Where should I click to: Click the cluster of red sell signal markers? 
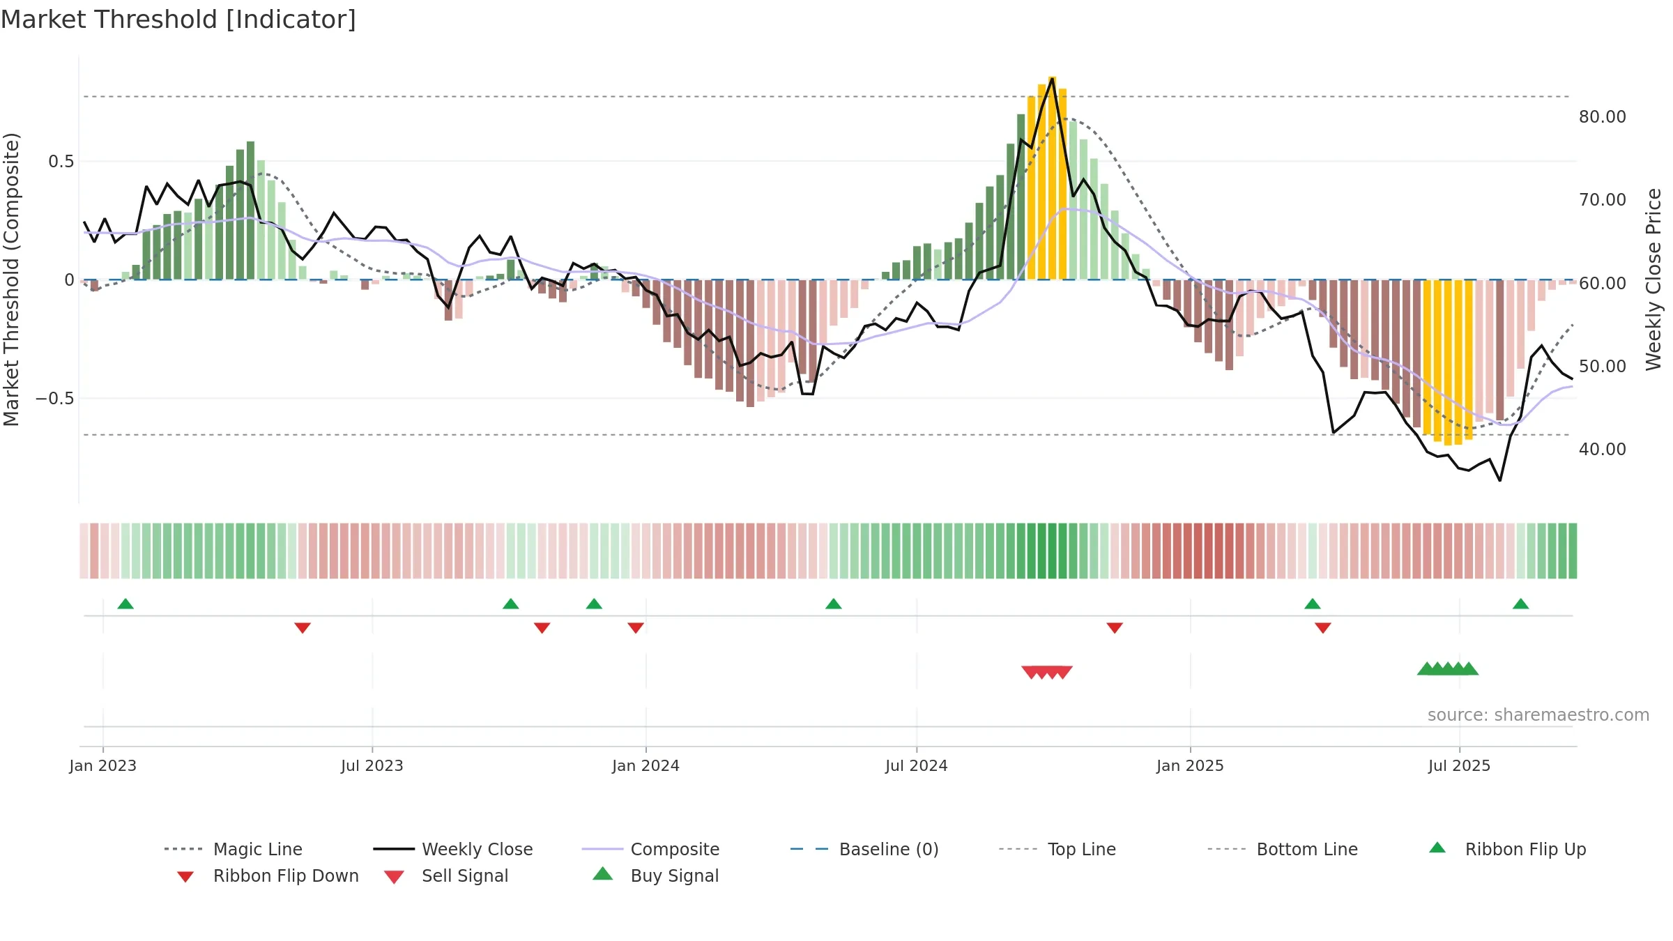[x=1047, y=672]
